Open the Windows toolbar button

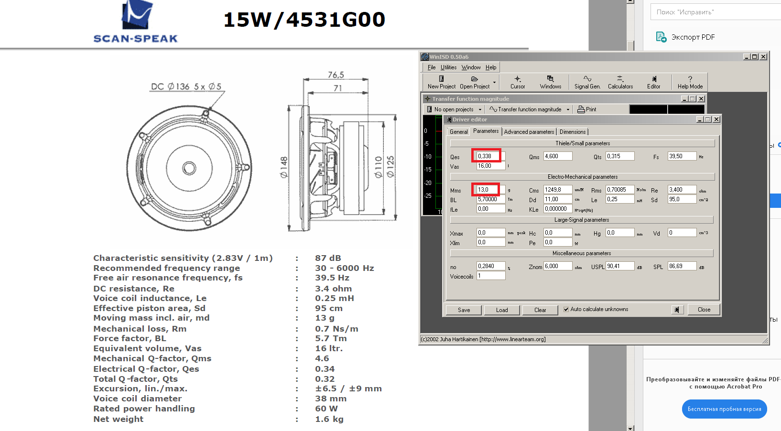pyautogui.click(x=550, y=82)
